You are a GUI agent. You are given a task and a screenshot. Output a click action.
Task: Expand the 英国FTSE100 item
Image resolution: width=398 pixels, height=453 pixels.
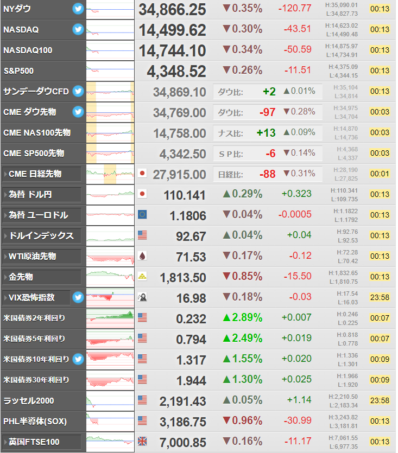click(x=42, y=442)
